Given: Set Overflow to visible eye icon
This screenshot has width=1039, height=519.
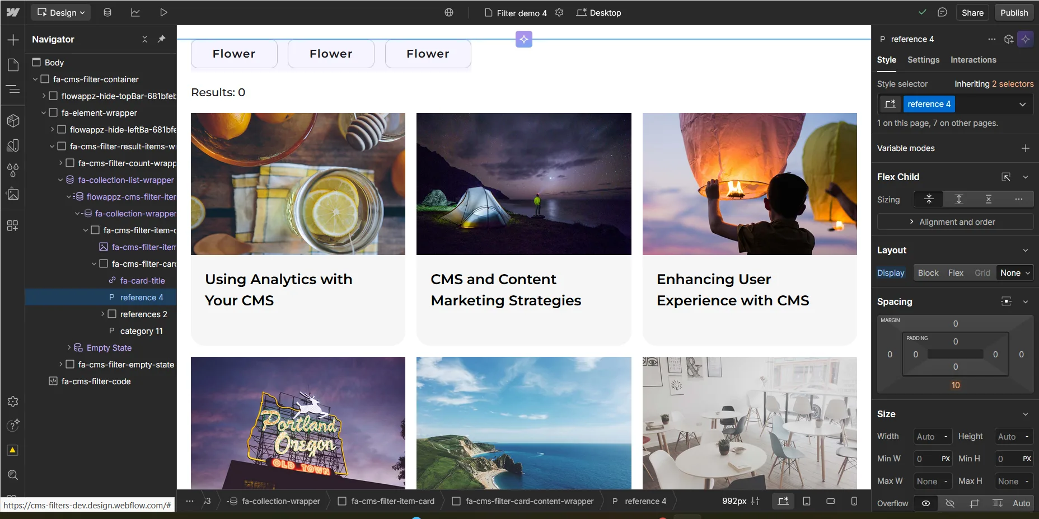Looking at the screenshot, I should coord(926,503).
